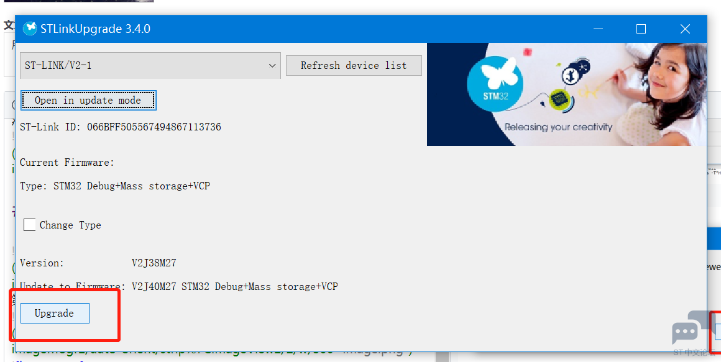This screenshot has width=721, height=362.
Task: Click the Current Firmware: label
Action: click(67, 163)
